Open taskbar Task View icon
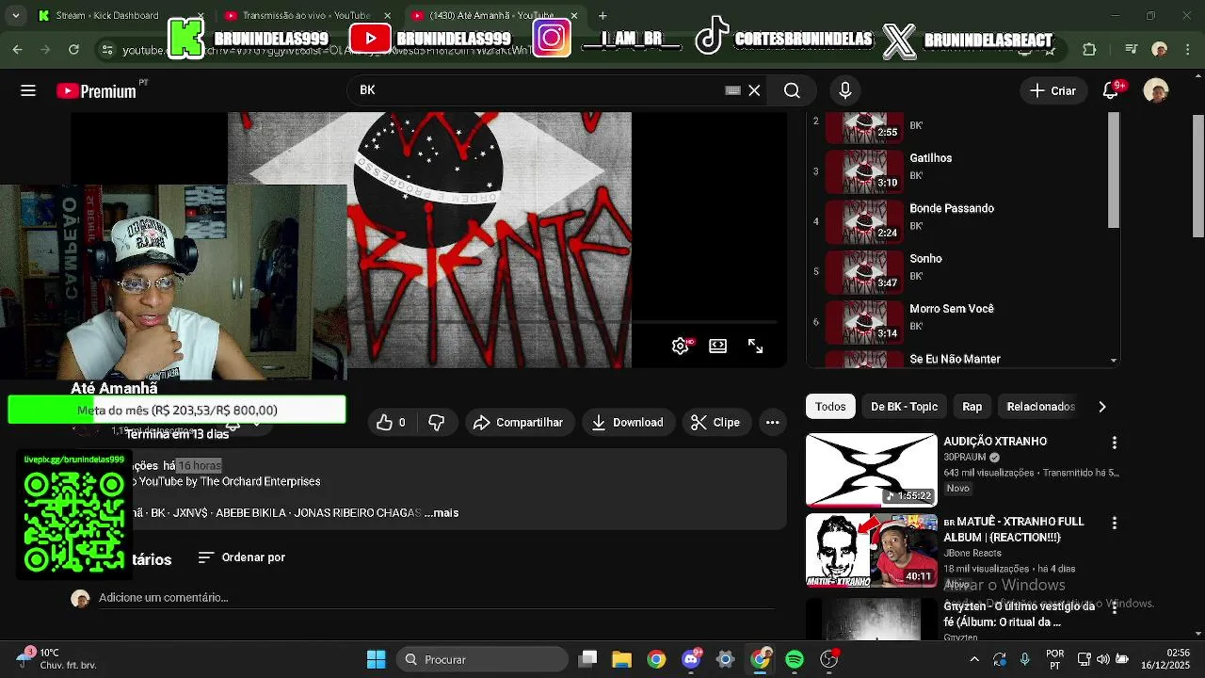 [x=587, y=659]
